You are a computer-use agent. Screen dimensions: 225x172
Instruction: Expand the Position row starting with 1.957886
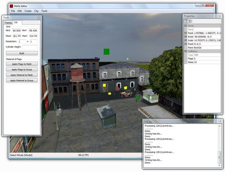186,33
